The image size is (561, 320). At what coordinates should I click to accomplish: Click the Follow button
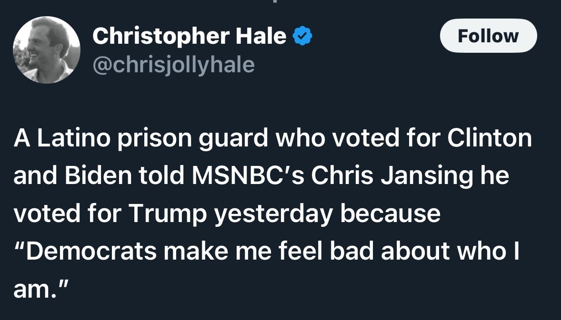488,36
